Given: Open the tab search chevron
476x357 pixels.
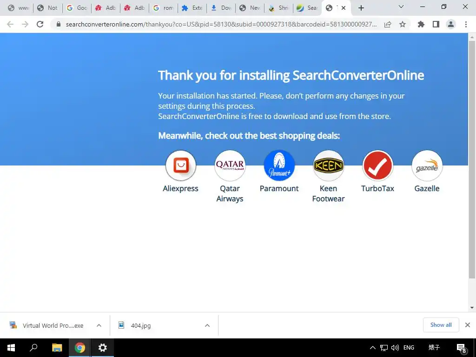Looking at the screenshot, I should pos(401,7).
